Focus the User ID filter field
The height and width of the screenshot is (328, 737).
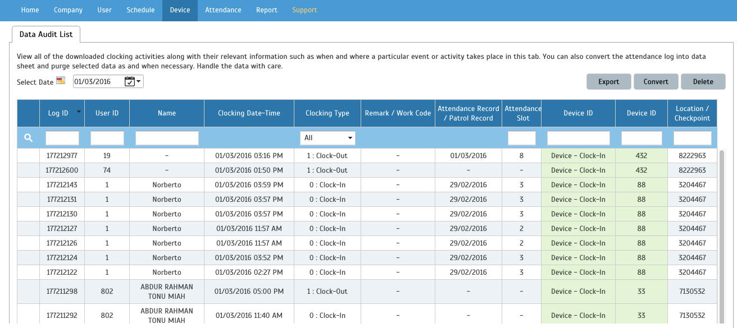(107, 138)
